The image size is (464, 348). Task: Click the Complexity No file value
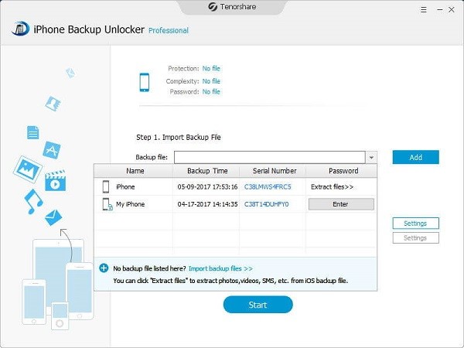pyautogui.click(x=211, y=81)
